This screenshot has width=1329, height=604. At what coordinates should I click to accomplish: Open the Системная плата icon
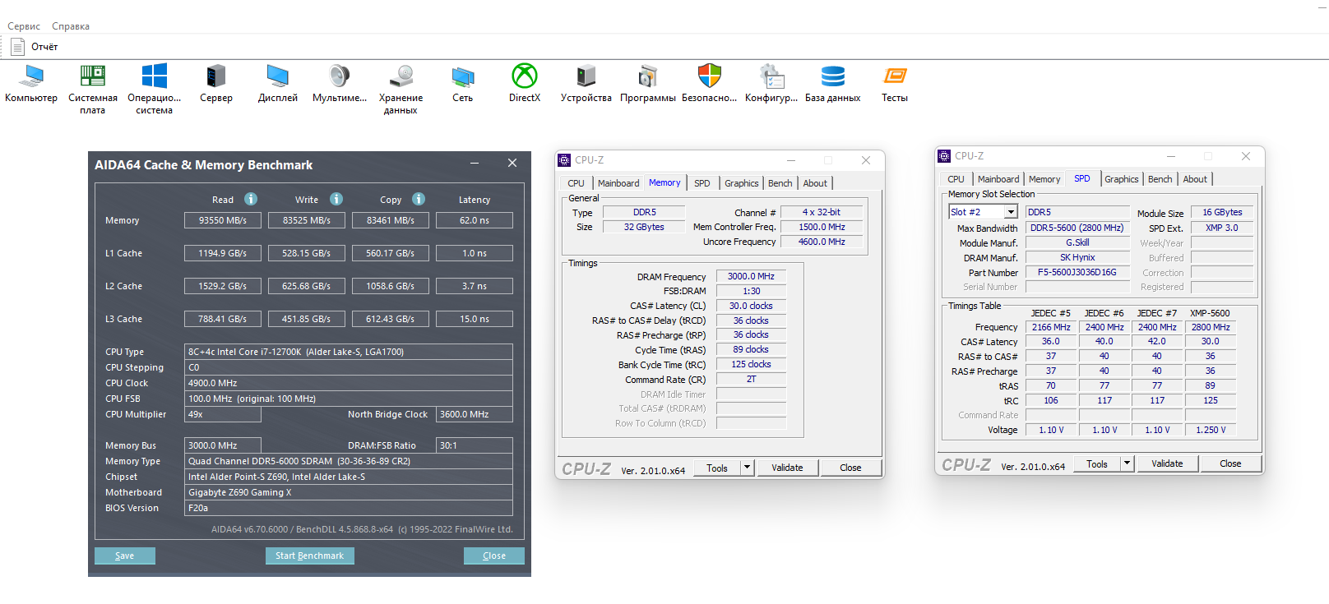click(92, 76)
